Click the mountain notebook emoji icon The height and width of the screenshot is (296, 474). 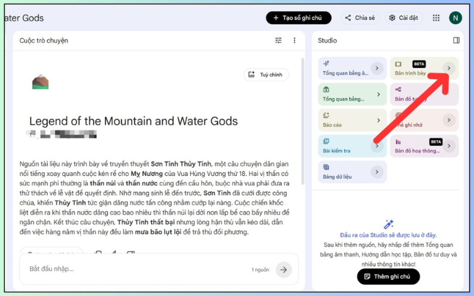click(40, 82)
